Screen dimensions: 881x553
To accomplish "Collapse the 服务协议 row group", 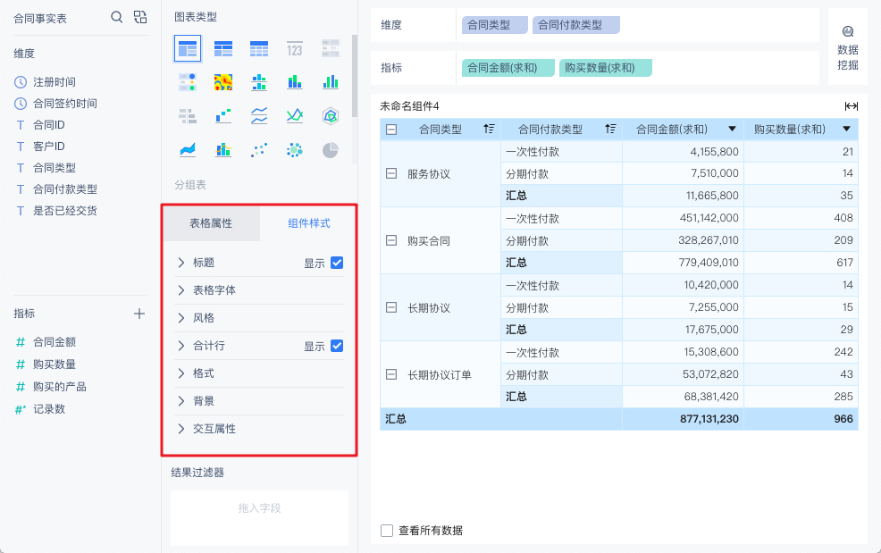I will click(391, 173).
